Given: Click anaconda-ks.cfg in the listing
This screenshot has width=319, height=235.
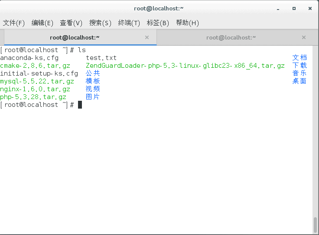Looking at the screenshot, I should (x=29, y=58).
